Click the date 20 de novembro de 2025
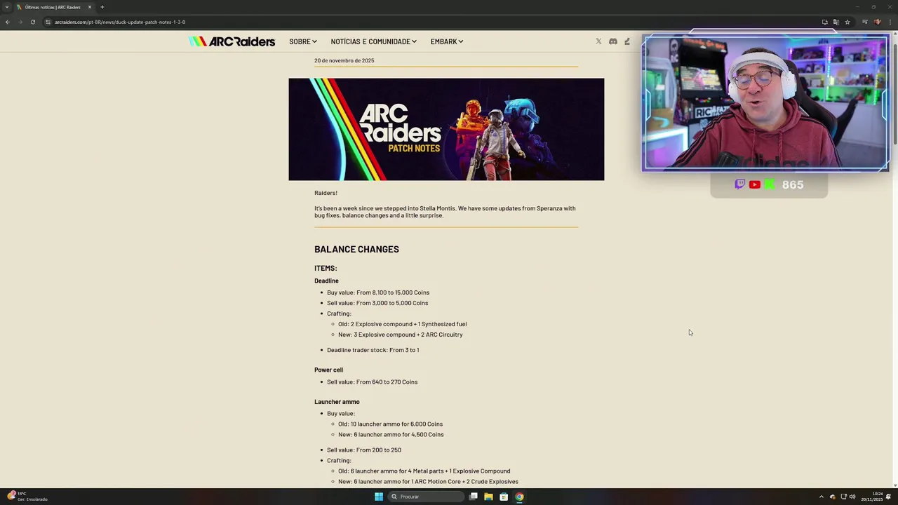This screenshot has width=898, height=505. (x=344, y=60)
